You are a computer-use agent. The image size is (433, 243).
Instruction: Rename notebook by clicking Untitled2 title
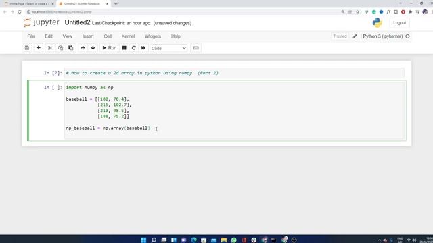click(77, 22)
